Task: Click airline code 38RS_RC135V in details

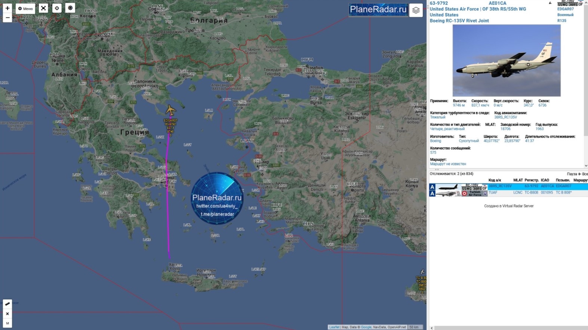Action: pos(505,117)
